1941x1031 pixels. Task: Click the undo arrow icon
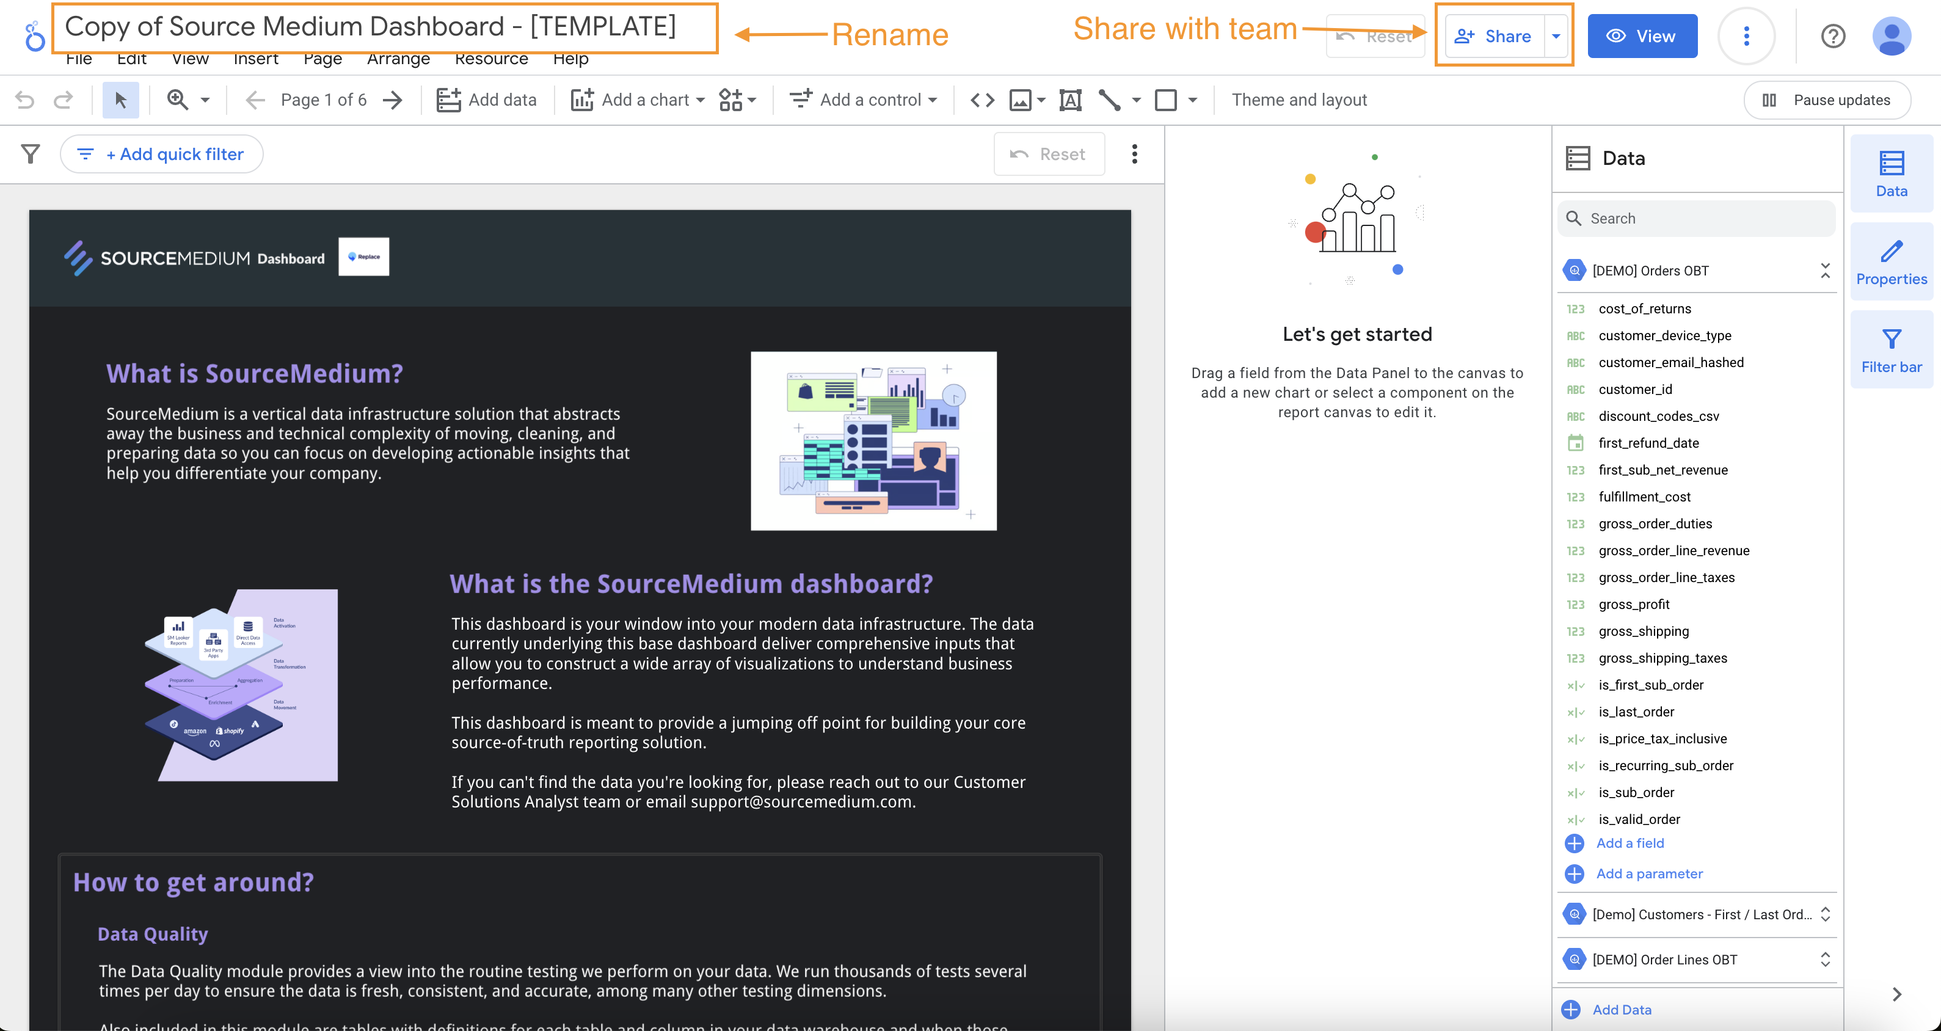[25, 100]
